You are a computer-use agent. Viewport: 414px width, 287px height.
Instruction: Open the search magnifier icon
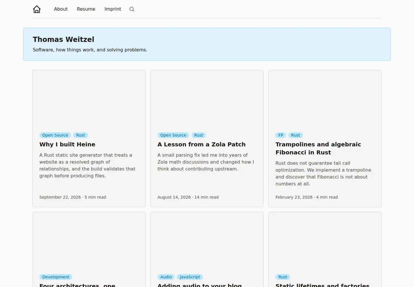tap(132, 9)
